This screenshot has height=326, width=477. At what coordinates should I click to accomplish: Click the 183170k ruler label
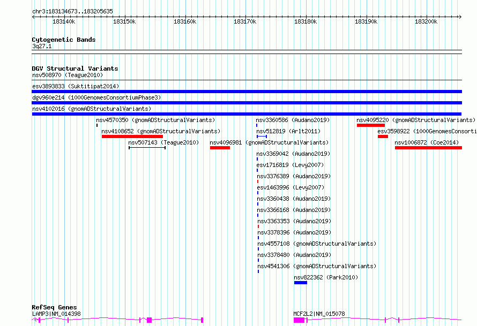pos(245,21)
